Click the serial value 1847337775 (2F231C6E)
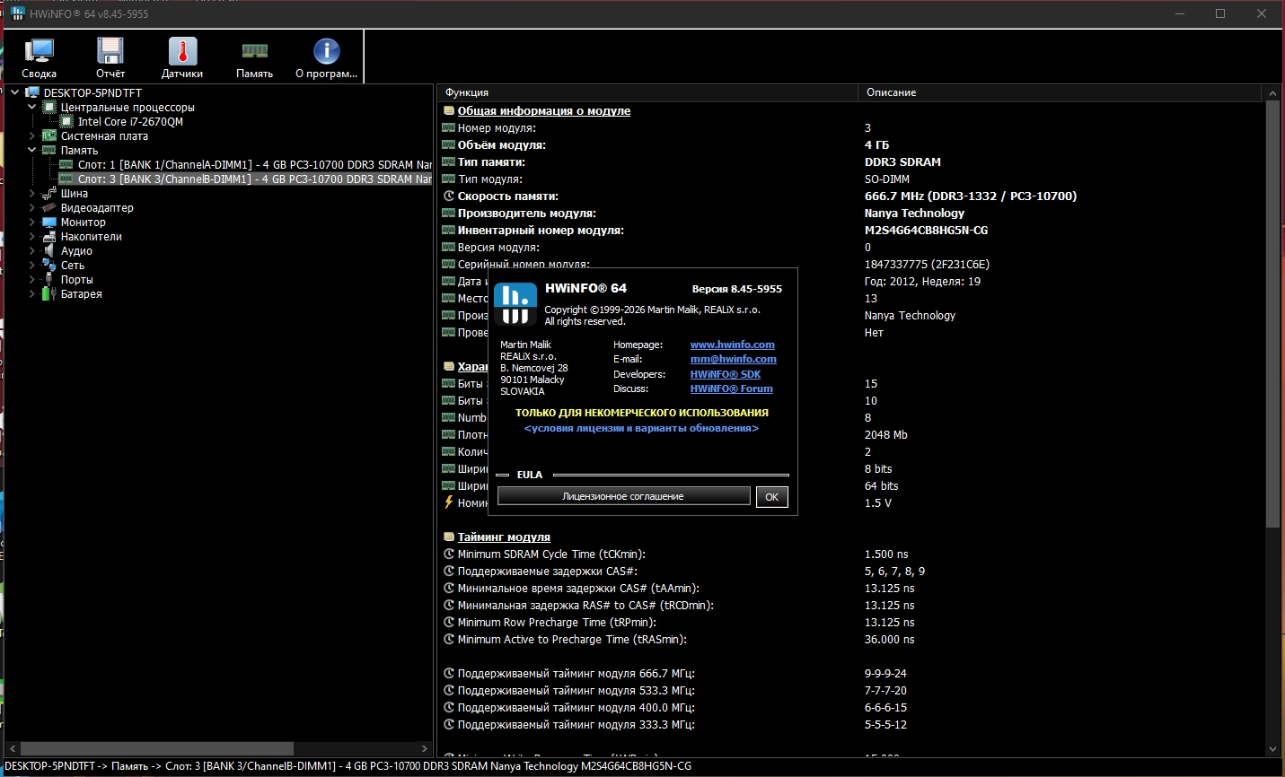The image size is (1285, 777). pyautogui.click(x=927, y=265)
